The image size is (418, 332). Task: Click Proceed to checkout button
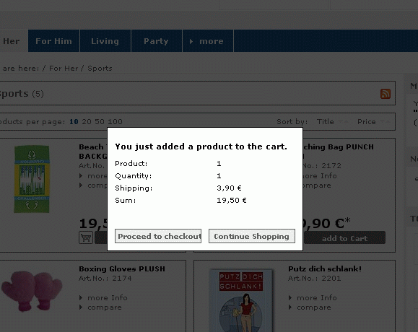pos(158,236)
